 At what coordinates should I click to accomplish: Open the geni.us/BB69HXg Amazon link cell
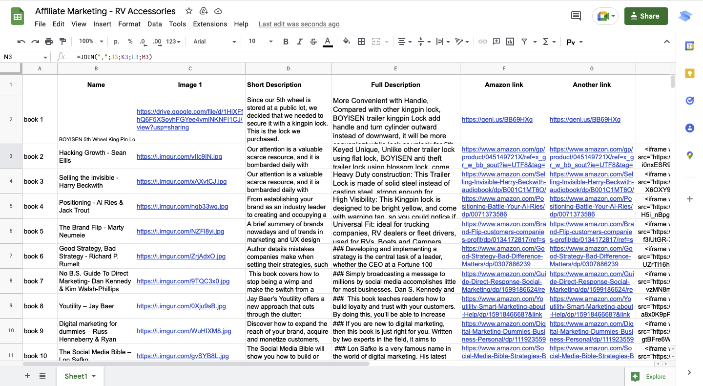(497, 119)
